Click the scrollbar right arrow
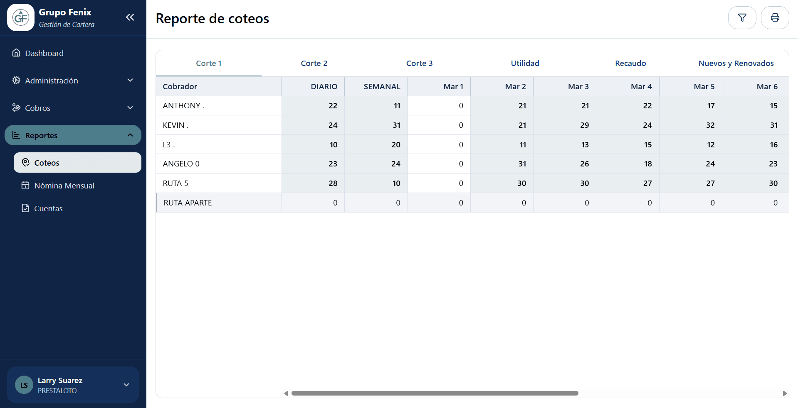 [x=784, y=393]
